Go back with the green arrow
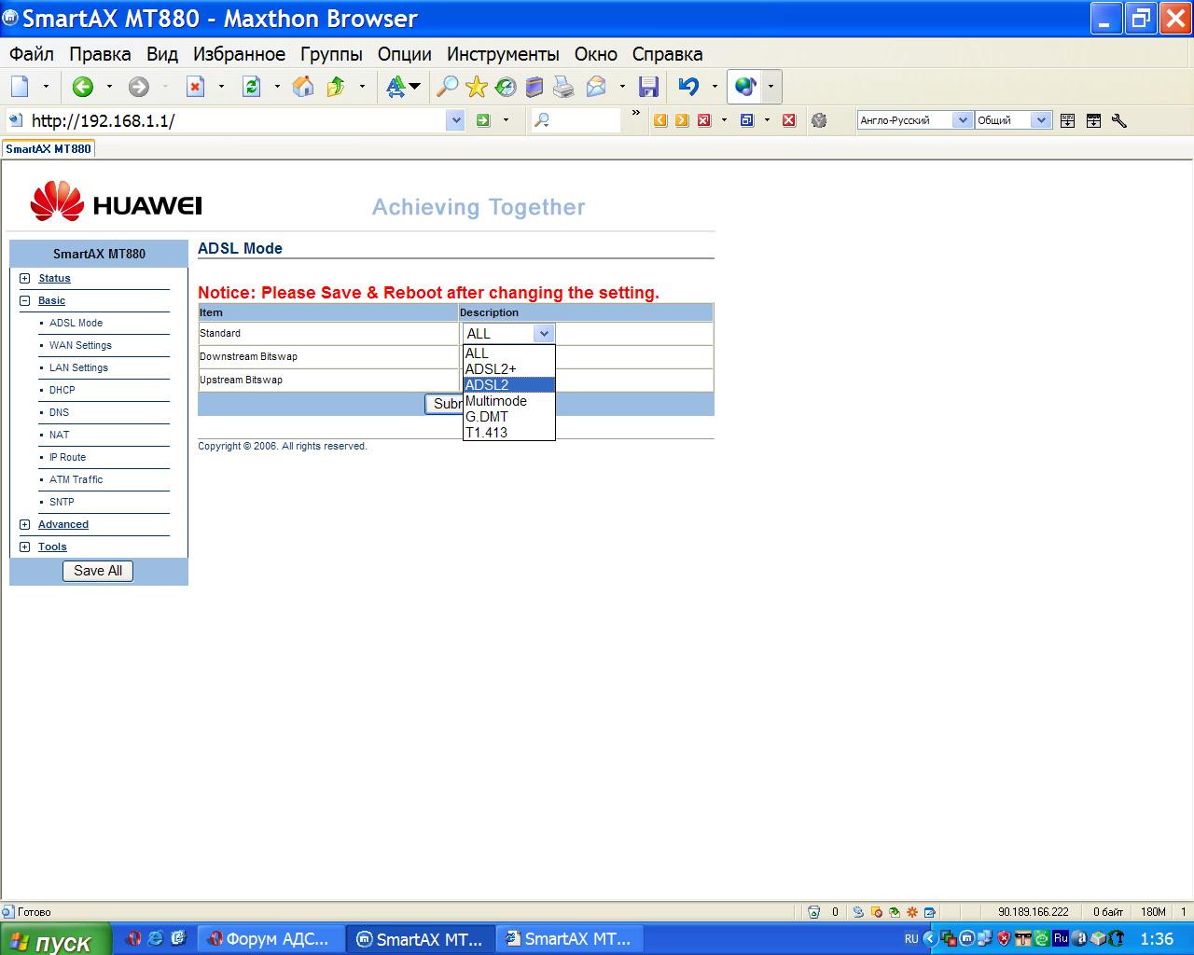1194x955 pixels. 83,87
